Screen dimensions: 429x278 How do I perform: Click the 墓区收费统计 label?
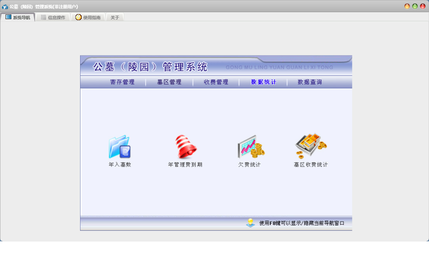311,164
